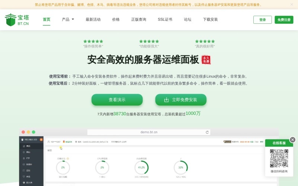Click the stars above "功能很强大"
The height and width of the screenshot is (186, 298).
click(149, 41)
